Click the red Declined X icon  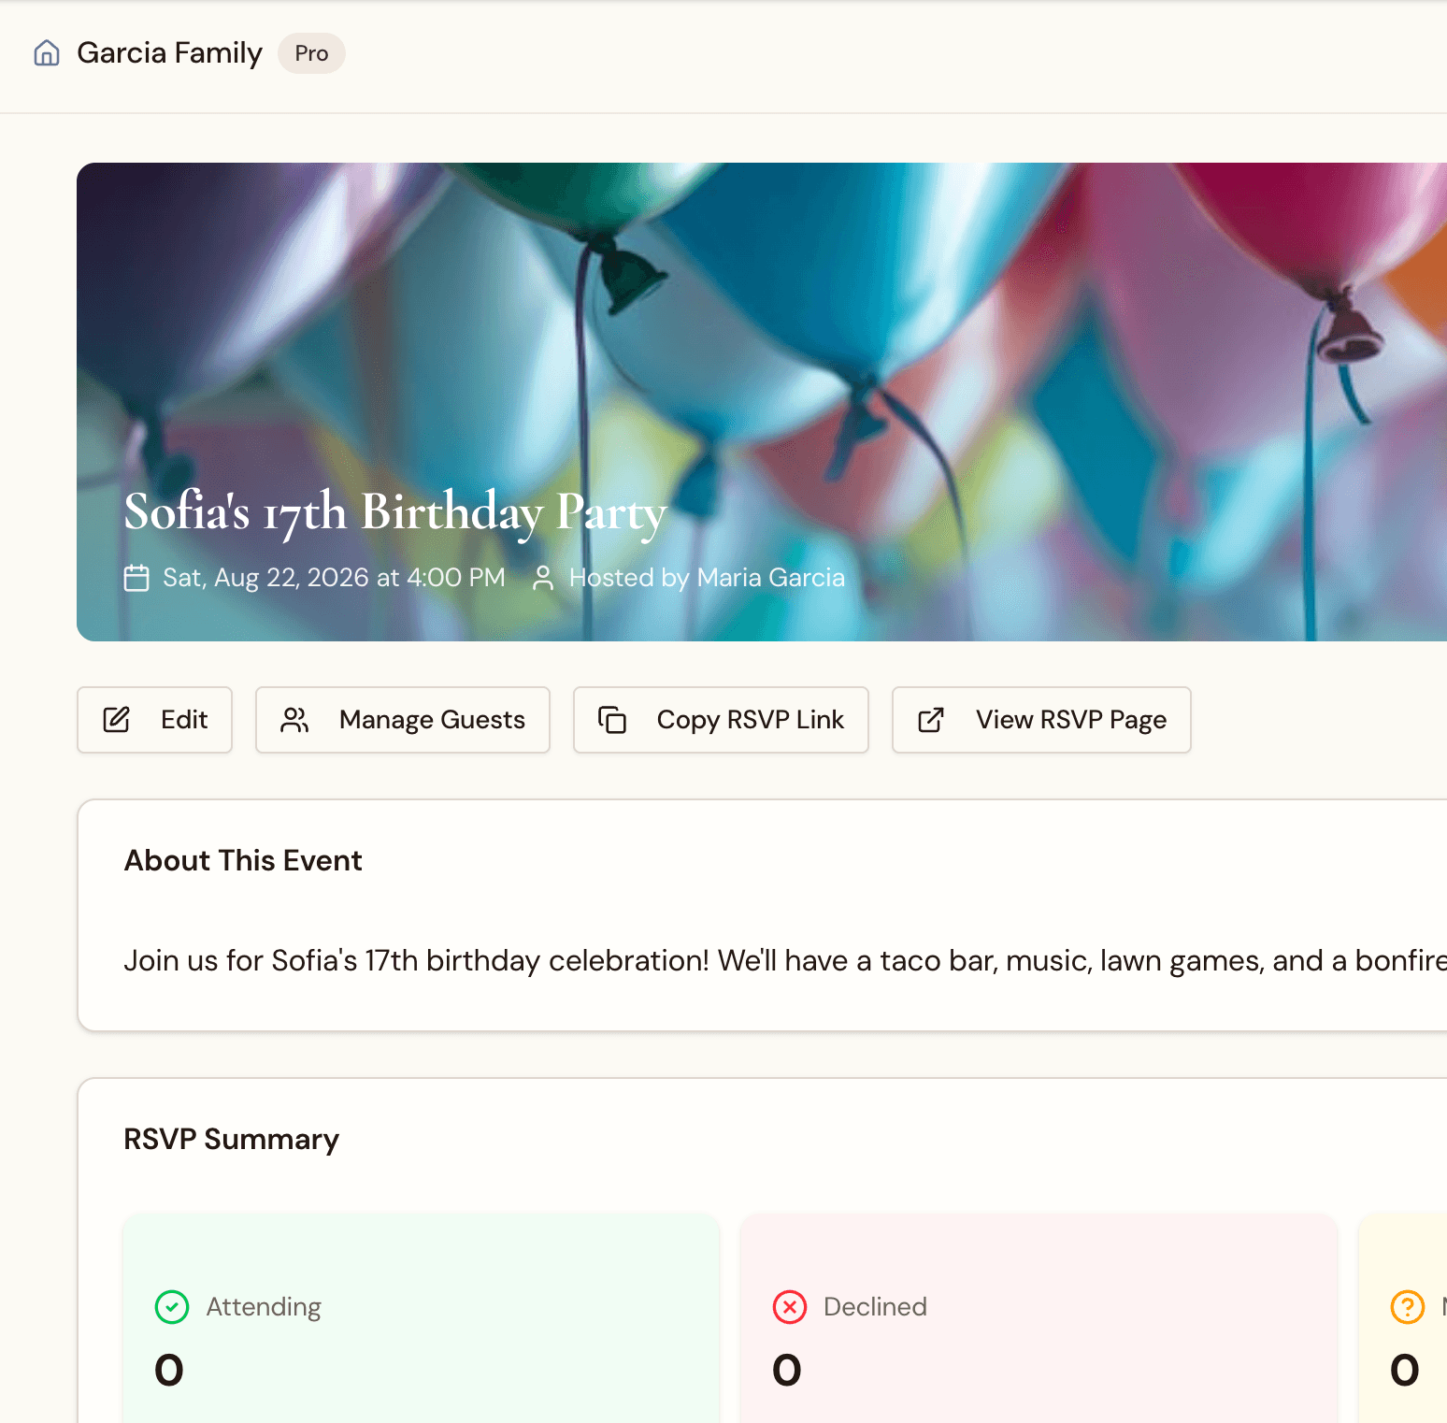(790, 1307)
